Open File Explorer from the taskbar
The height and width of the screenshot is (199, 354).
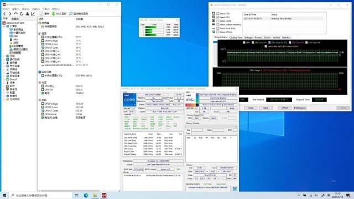click(95, 195)
